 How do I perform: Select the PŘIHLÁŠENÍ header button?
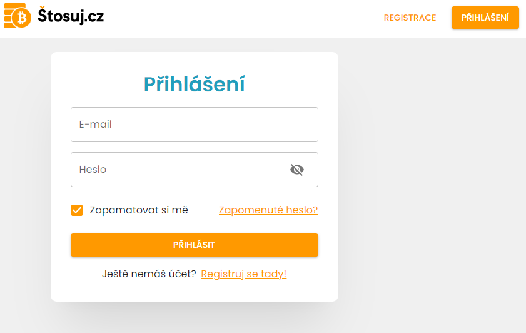485,18
